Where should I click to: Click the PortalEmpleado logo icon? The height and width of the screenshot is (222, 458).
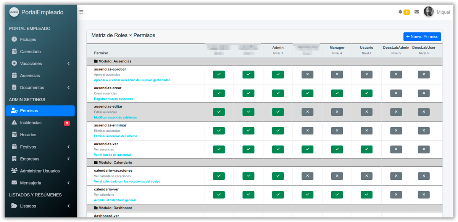(14, 12)
